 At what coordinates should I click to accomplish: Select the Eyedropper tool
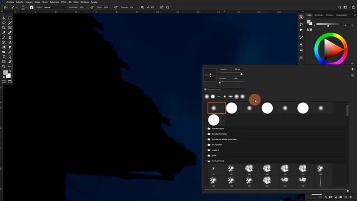[x=4, y=32]
